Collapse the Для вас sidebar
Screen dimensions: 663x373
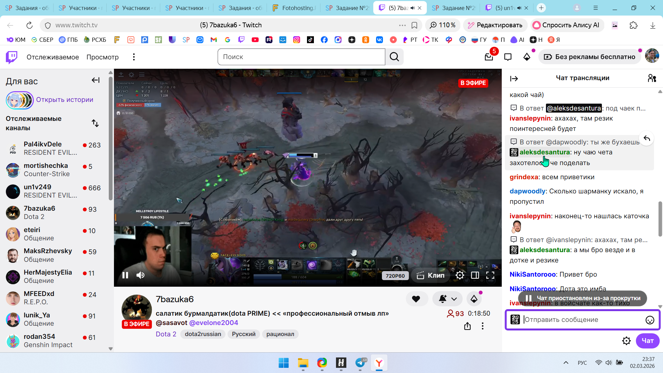click(x=95, y=80)
